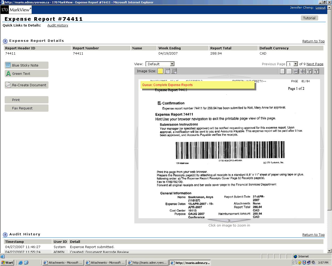Collapse the Expense Report Details section
Image resolution: width=332 pixels, height=266 pixels.
[5, 41]
